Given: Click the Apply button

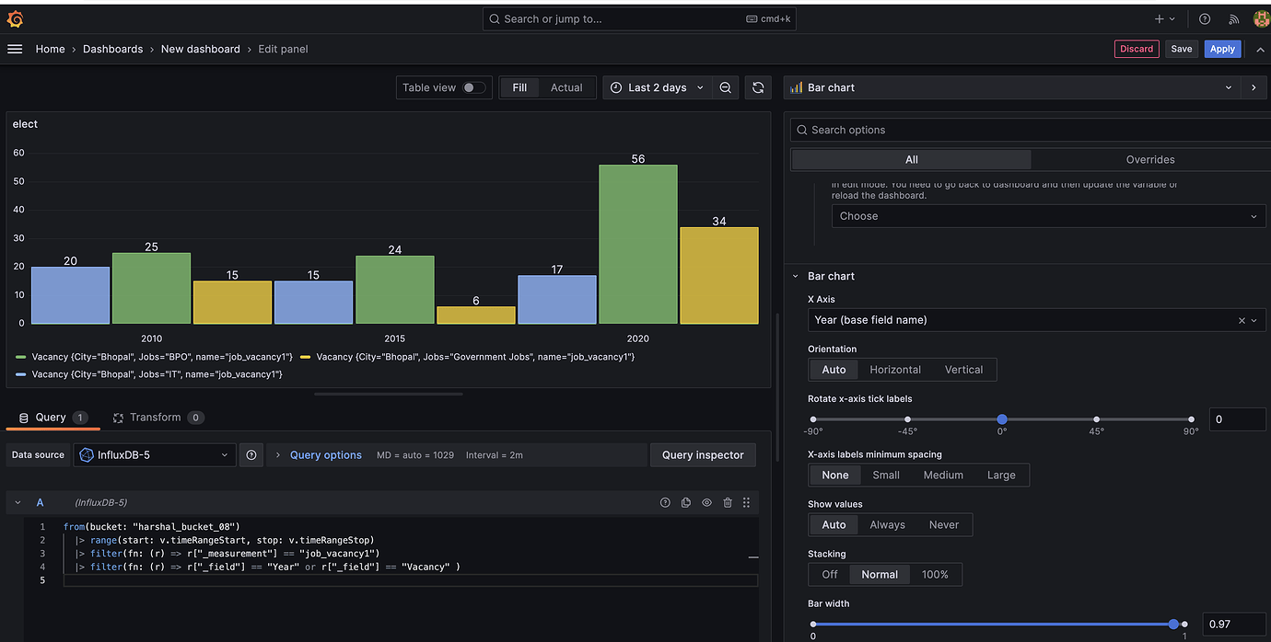Looking at the screenshot, I should pos(1222,49).
